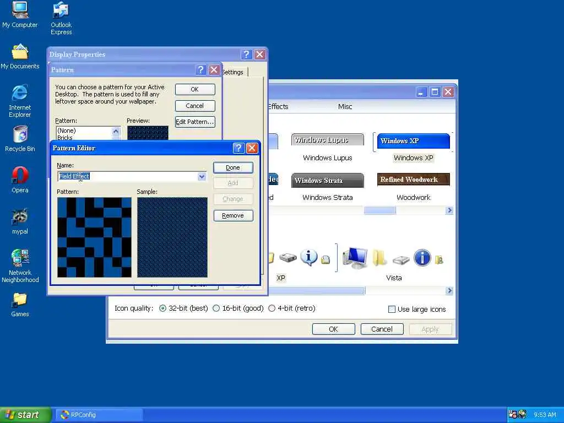The height and width of the screenshot is (423, 564).
Task: Click Cancel in the Pattern dialog
Action: pos(195,106)
